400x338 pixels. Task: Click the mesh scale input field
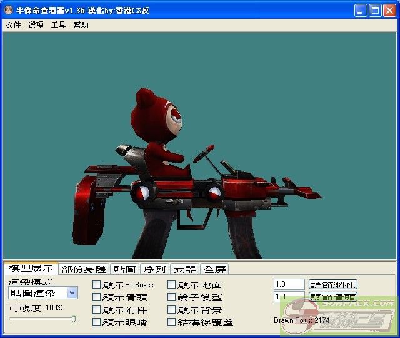click(x=289, y=284)
